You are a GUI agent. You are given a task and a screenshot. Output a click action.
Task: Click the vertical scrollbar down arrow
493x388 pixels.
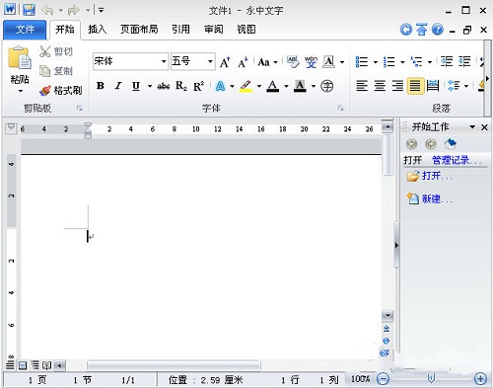pyautogui.click(x=387, y=316)
